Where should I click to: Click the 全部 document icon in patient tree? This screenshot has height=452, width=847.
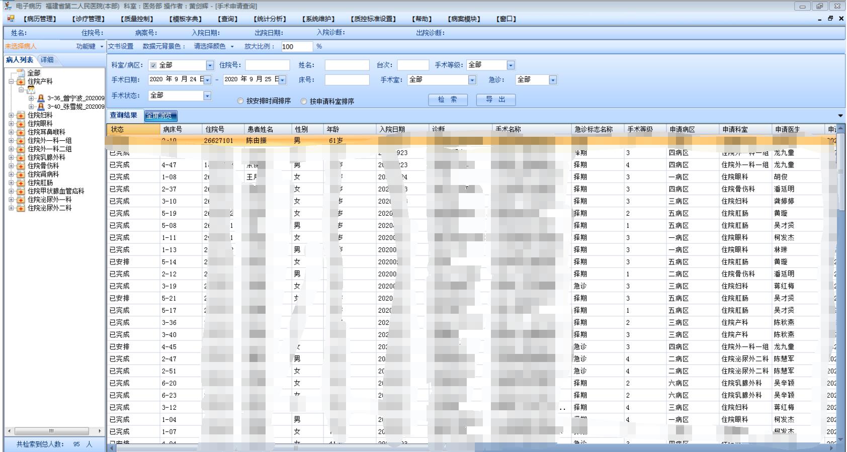coord(21,73)
